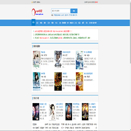The width and height of the screenshot is (131, 131).
Task: Open the golden warrior cover at lower right
Action: pos(85,112)
